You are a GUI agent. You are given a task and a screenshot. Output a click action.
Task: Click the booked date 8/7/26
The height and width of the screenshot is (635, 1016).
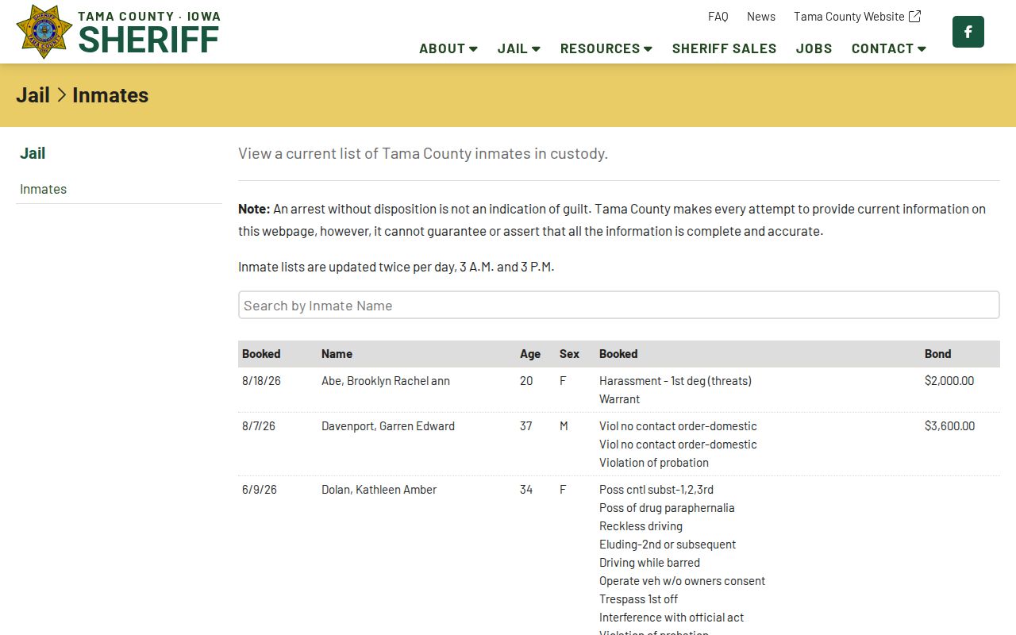pos(259,426)
